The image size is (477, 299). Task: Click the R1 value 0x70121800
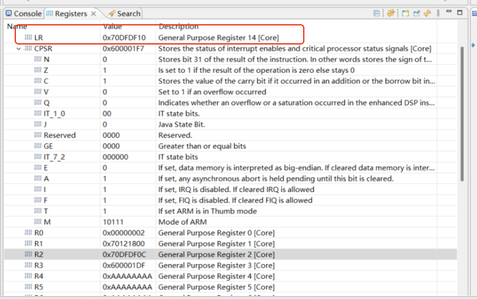[124, 244]
